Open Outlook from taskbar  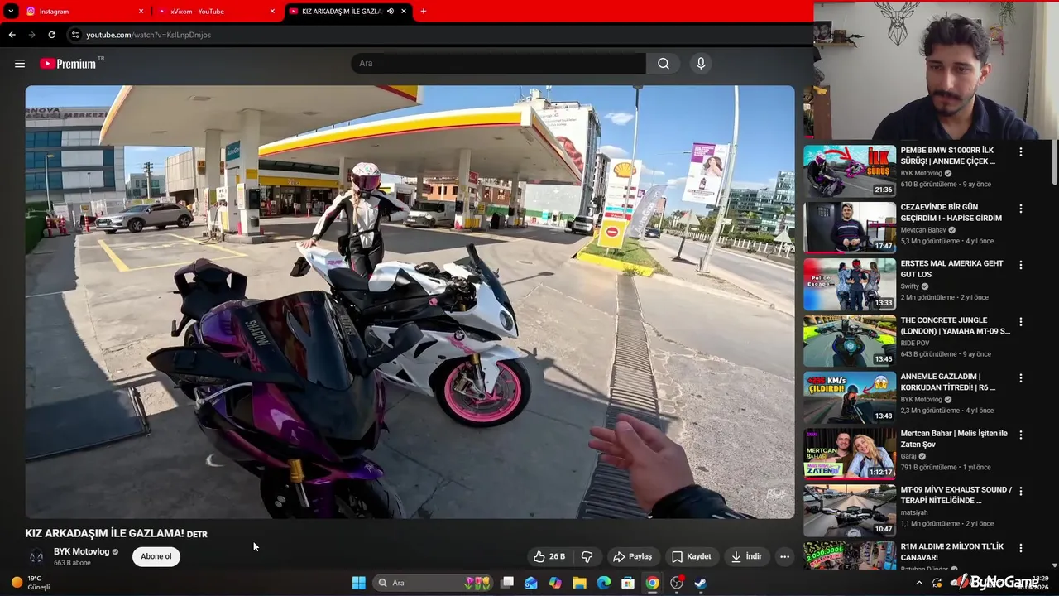(531, 583)
